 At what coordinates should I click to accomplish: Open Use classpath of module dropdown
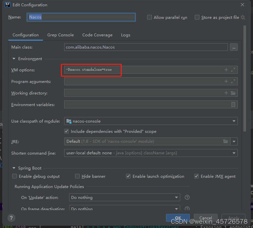151,121
